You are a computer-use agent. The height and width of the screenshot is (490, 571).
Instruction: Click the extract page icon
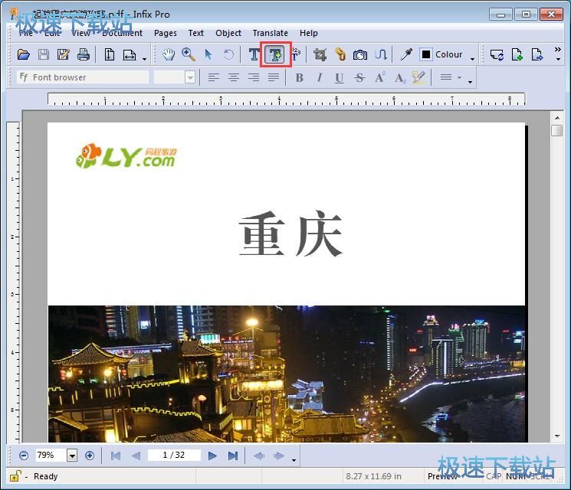click(x=537, y=55)
